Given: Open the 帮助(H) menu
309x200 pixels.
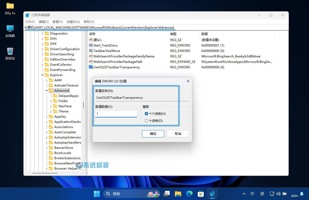Looking at the screenshot, I should [x=89, y=22].
